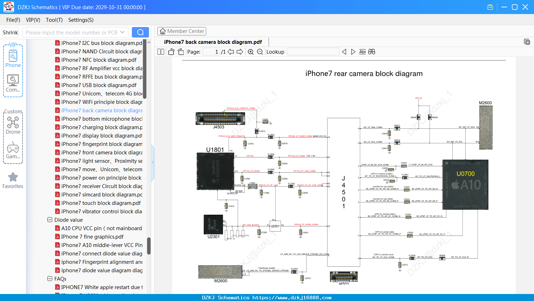Click the file tree vertical scrollbar thumb
The image size is (534, 301).
pyautogui.click(x=149, y=246)
